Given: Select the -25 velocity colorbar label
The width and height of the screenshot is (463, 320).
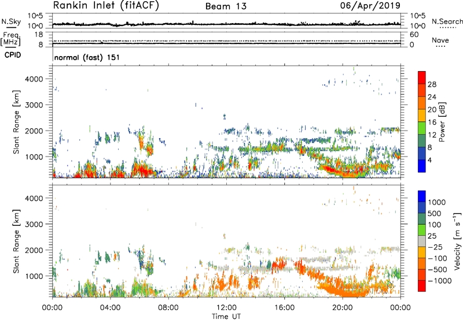Looking at the screenshot, I should pyautogui.click(x=435, y=247).
